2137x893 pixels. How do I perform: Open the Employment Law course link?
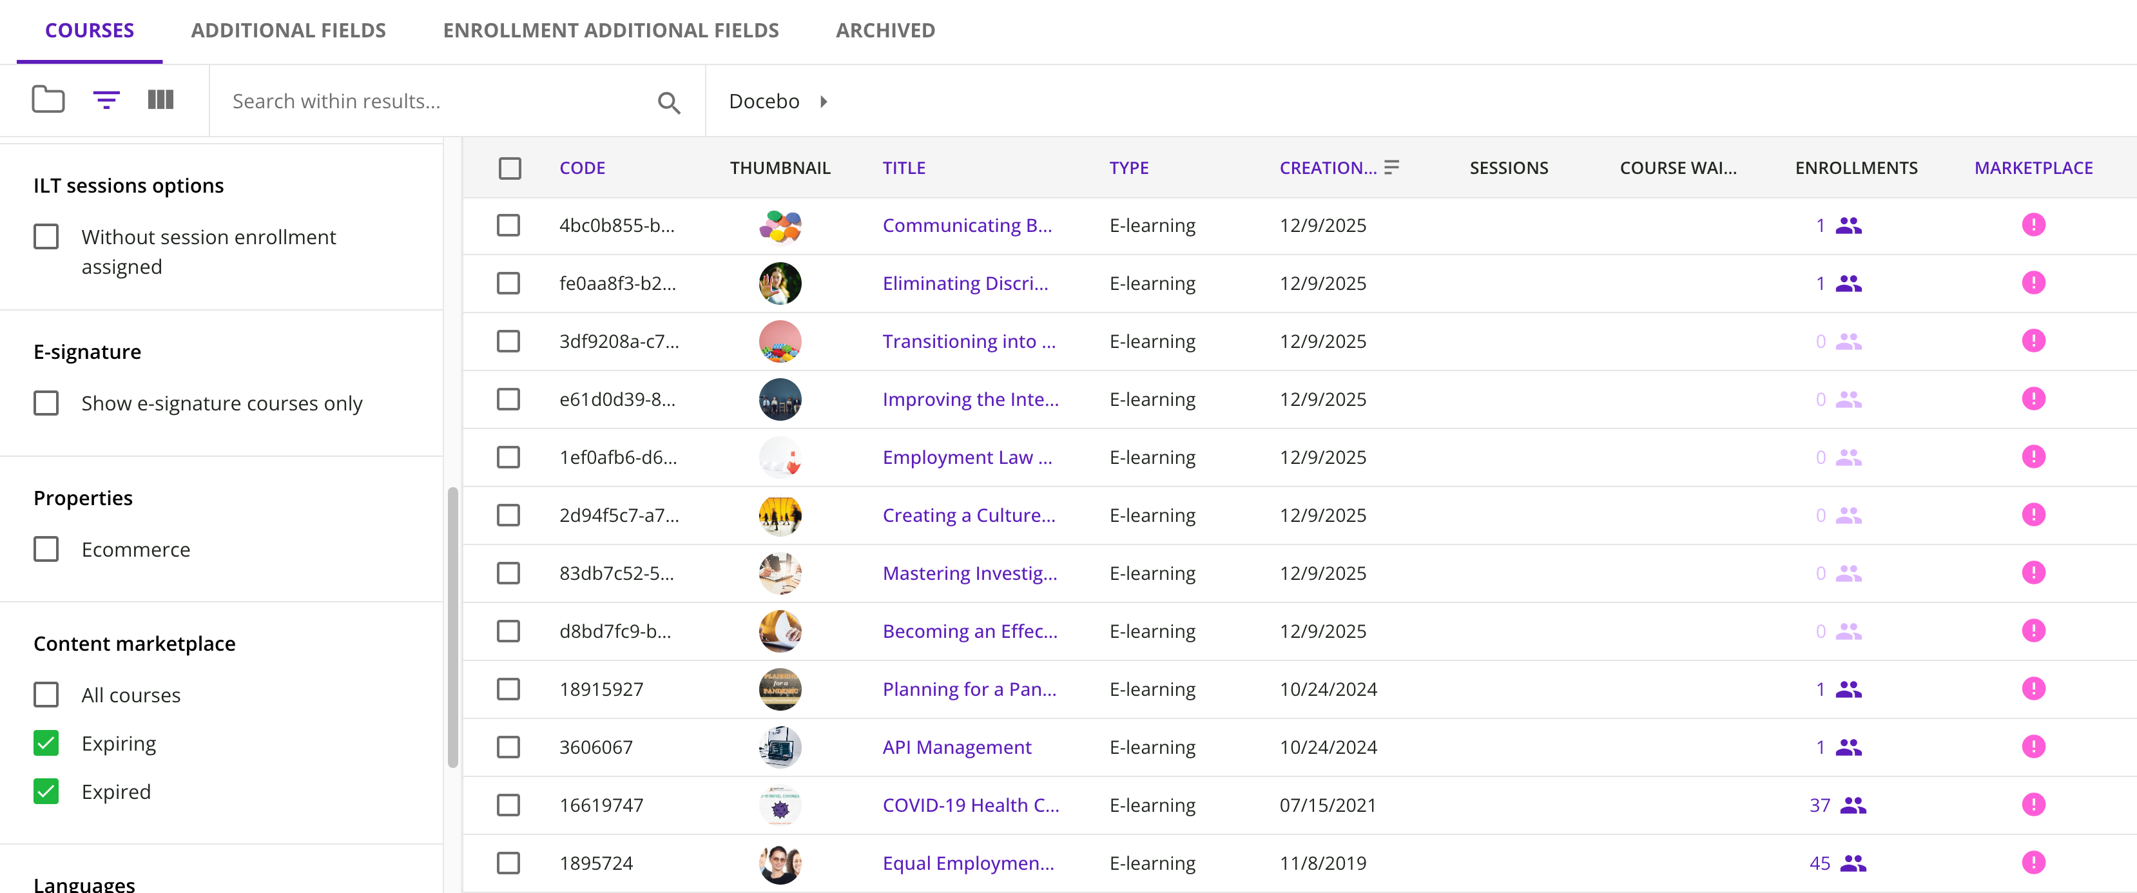(x=967, y=457)
